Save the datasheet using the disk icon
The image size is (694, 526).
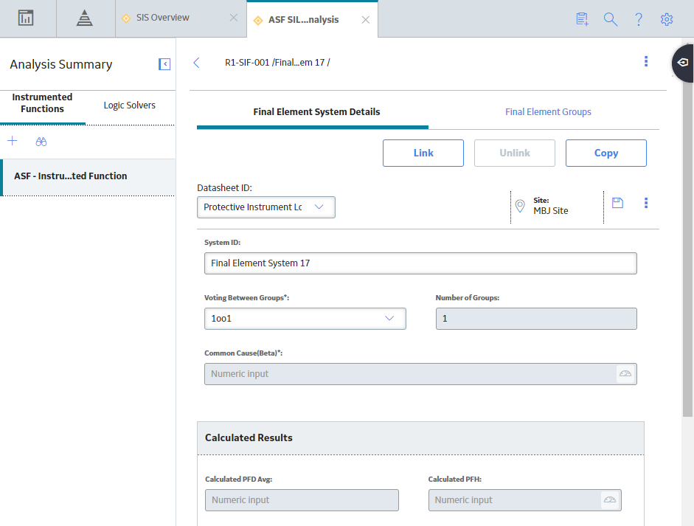click(617, 203)
